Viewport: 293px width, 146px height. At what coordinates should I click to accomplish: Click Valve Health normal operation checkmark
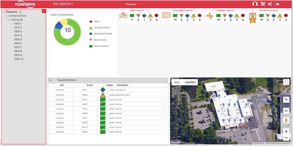[132, 15]
